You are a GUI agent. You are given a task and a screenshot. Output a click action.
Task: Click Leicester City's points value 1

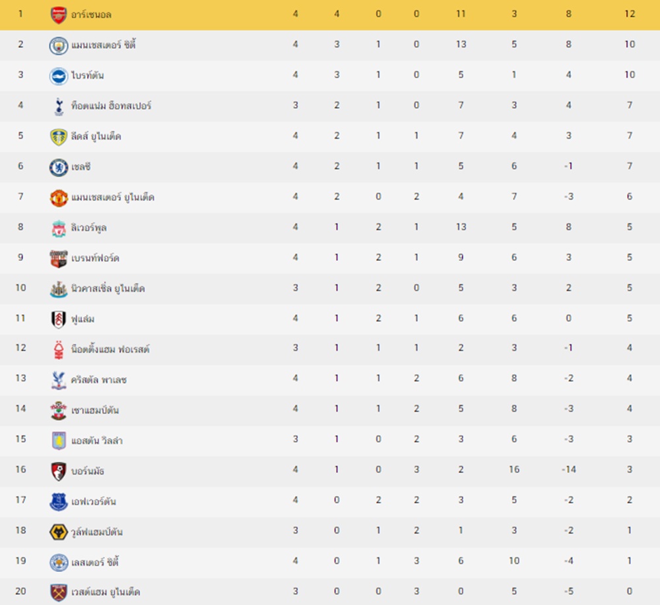(630, 561)
